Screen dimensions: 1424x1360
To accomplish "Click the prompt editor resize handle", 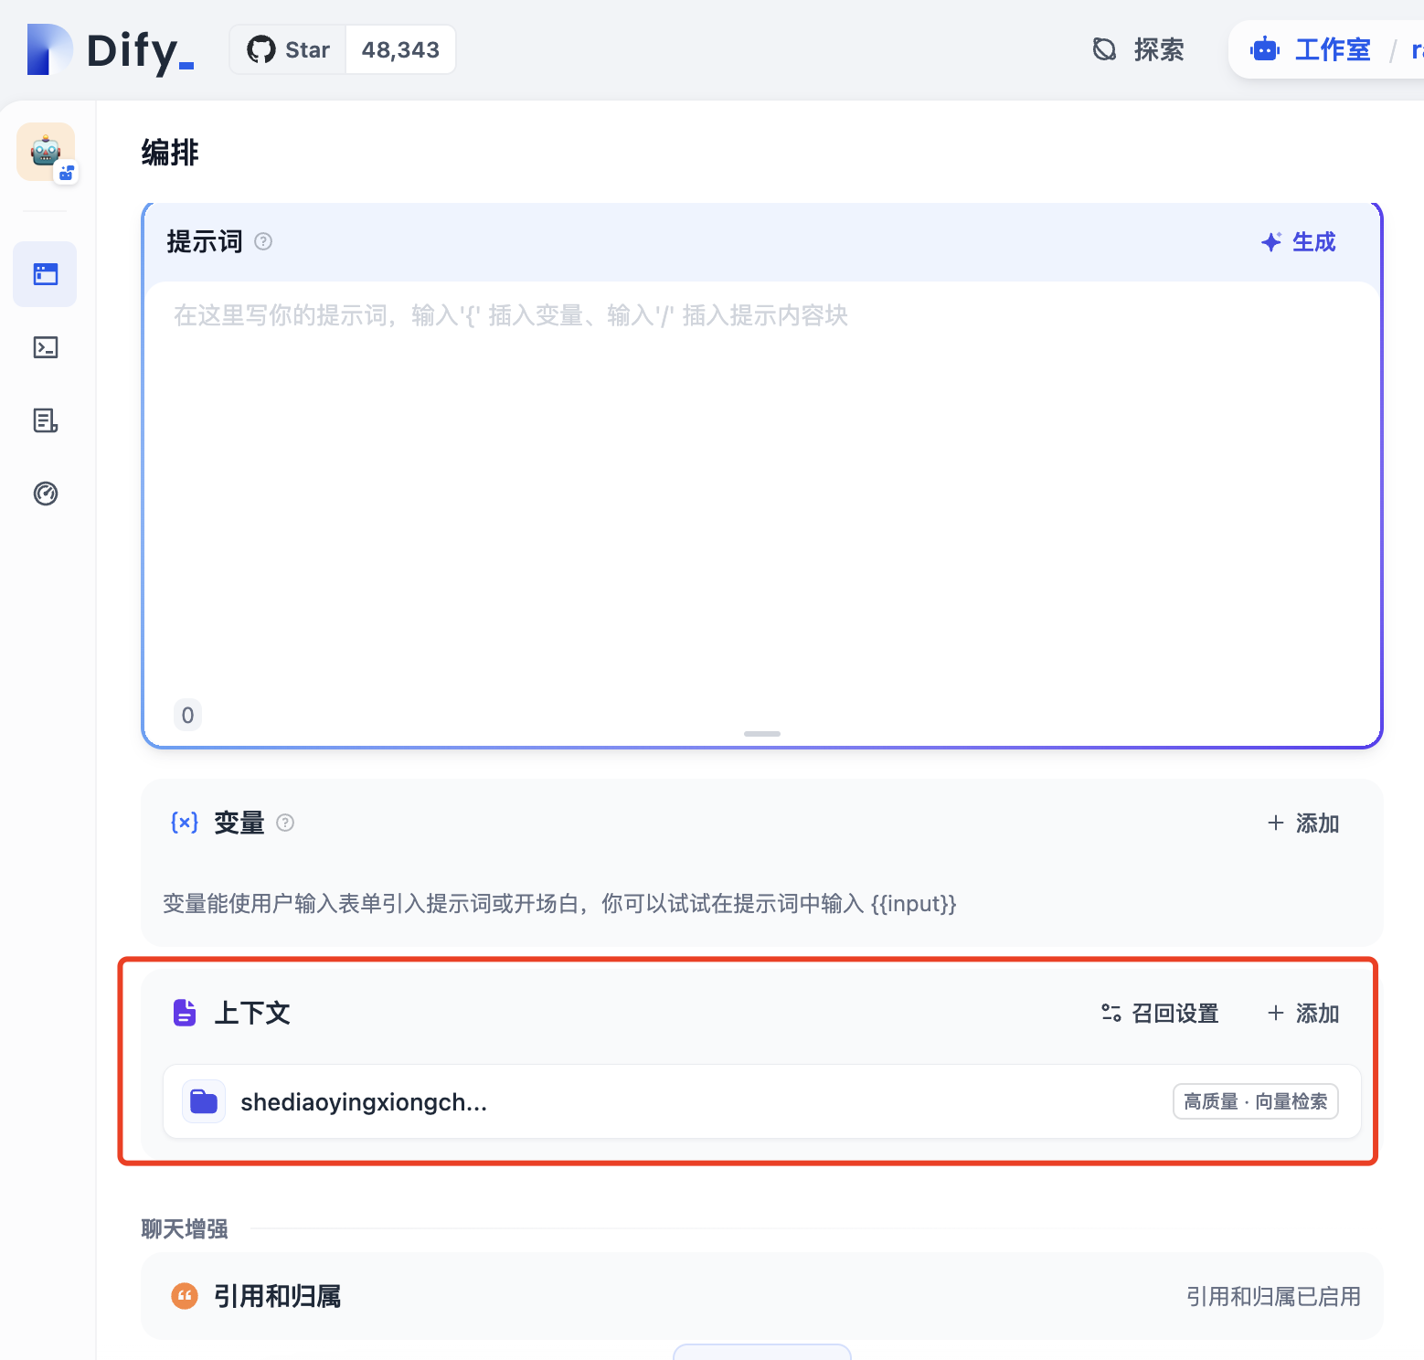I will point(761,734).
